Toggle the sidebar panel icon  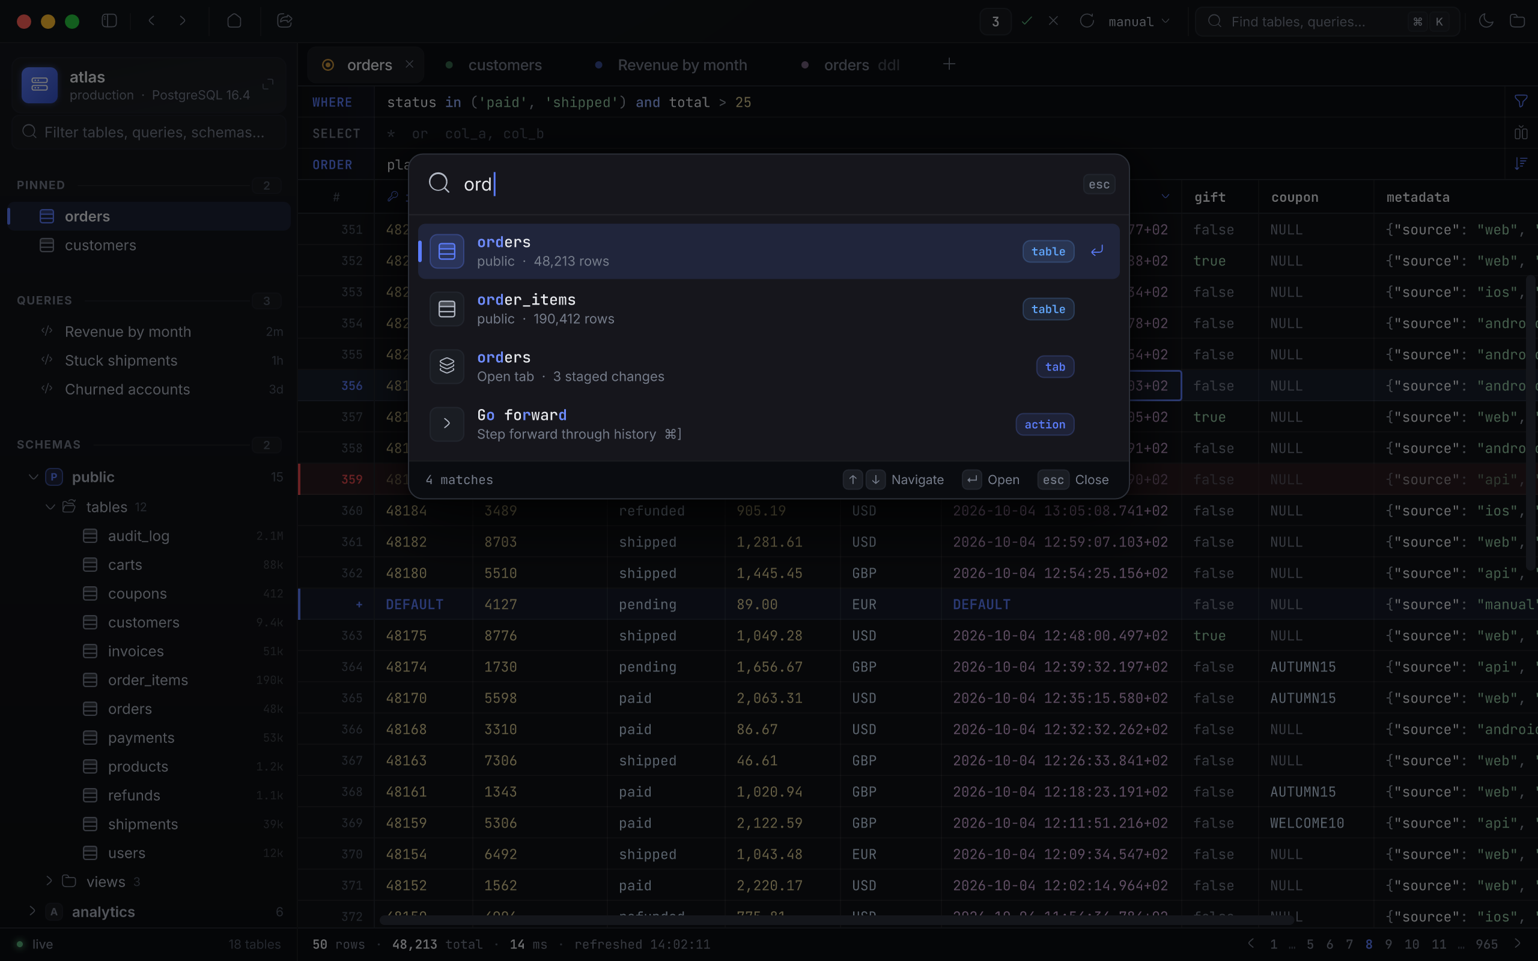click(x=109, y=21)
